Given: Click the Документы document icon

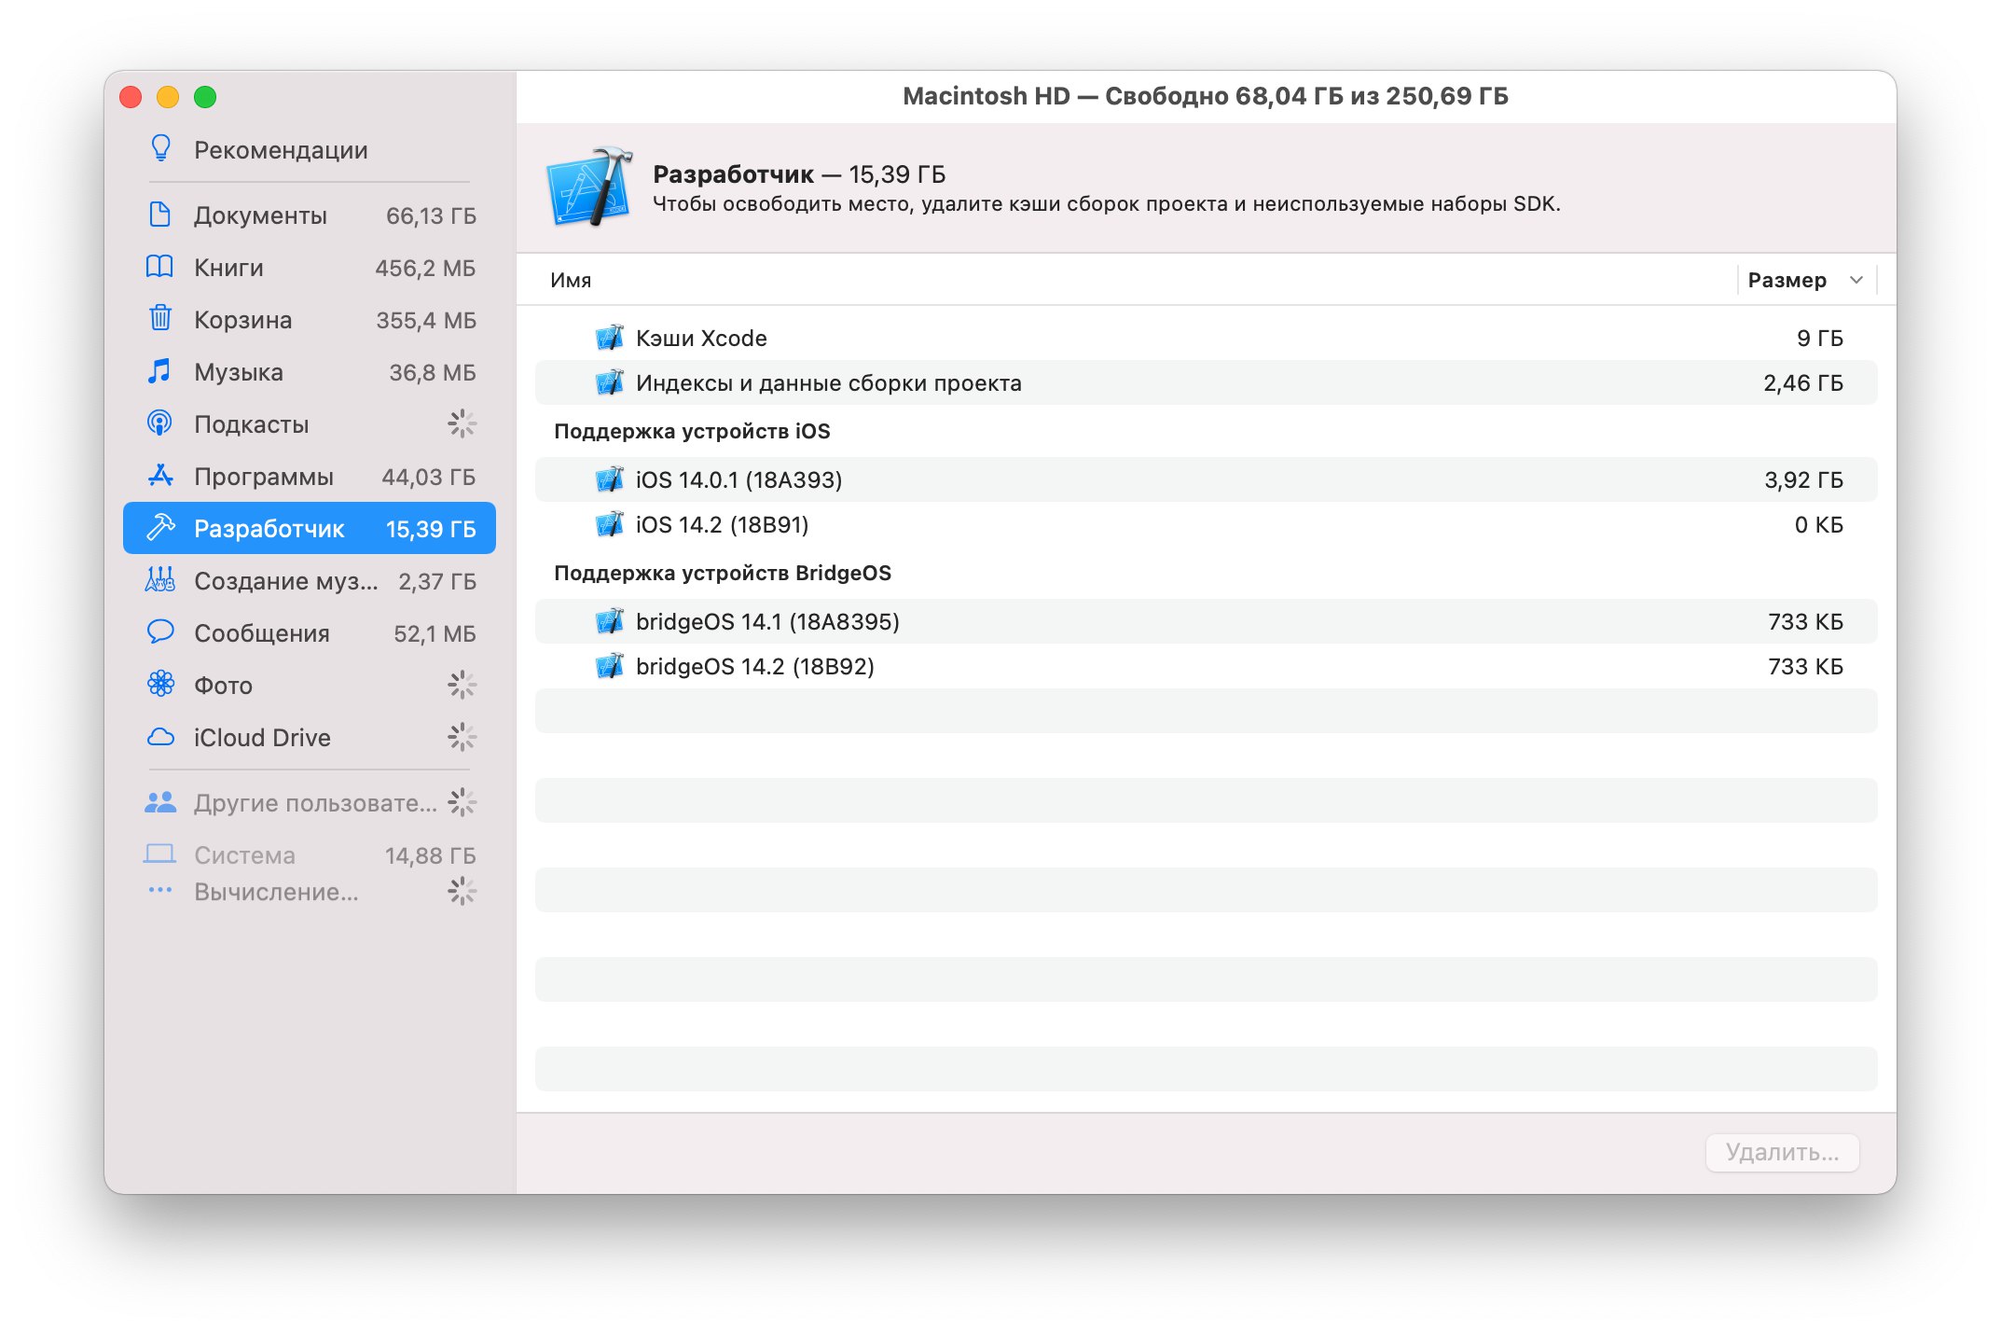Looking at the screenshot, I should [160, 215].
